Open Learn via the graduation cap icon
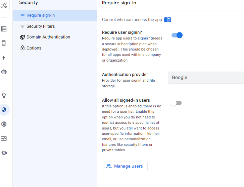 pos(4,153)
